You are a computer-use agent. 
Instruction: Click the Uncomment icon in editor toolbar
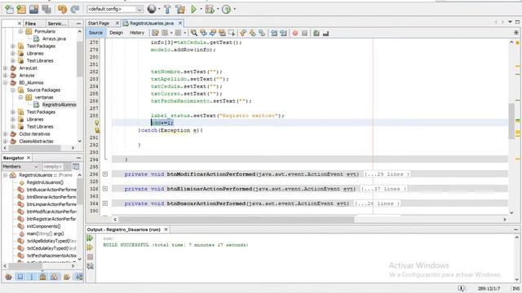[x=326, y=33]
